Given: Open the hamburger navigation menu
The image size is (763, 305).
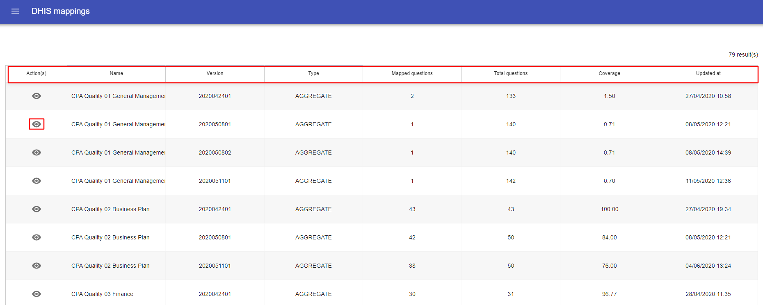Looking at the screenshot, I should tap(15, 11).
